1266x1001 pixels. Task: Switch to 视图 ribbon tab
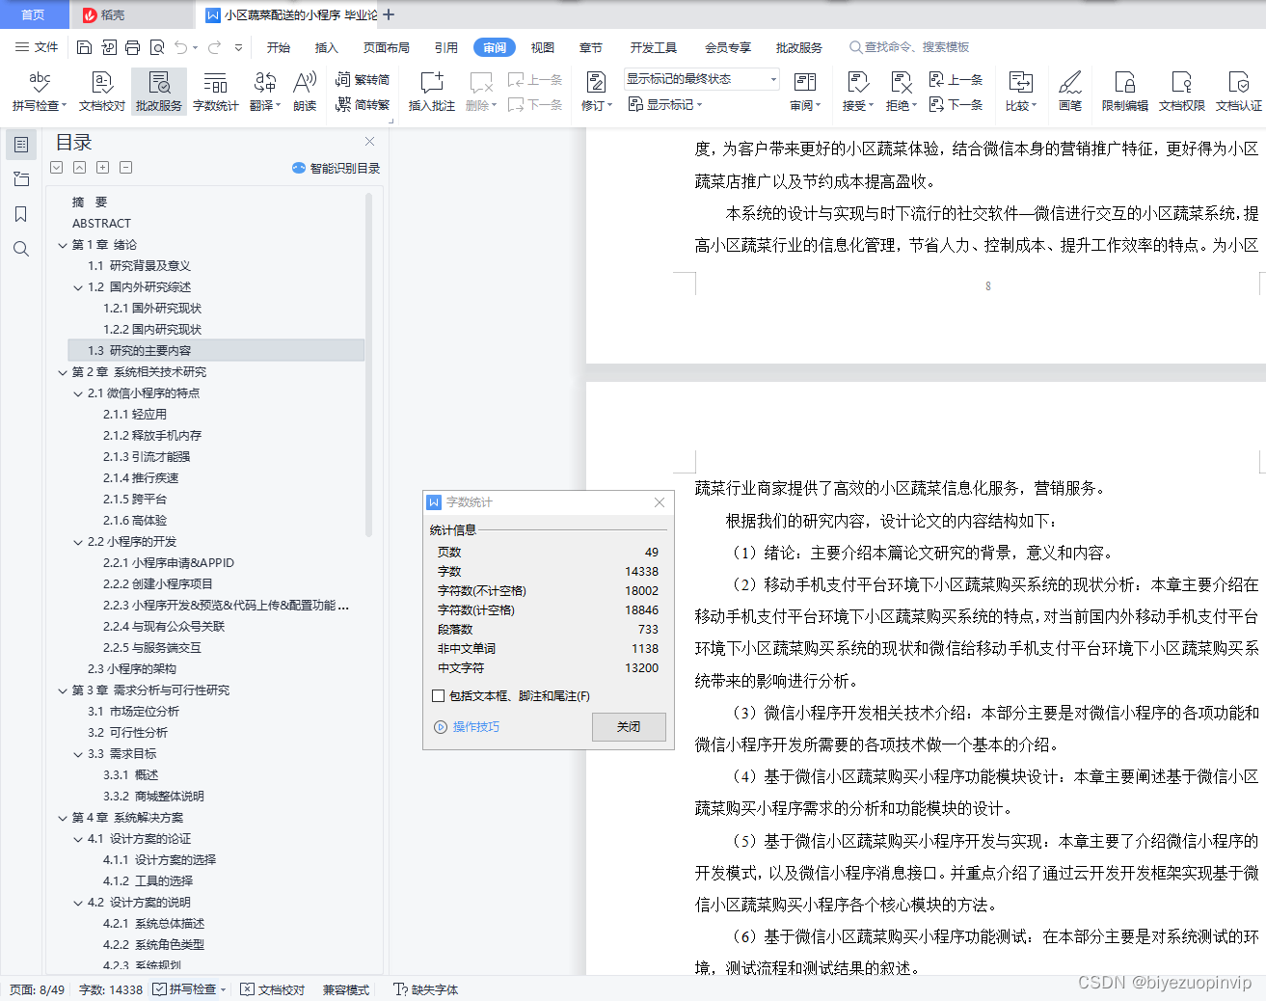point(543,47)
